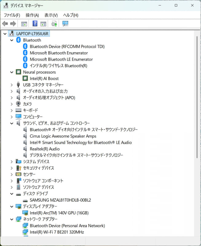Click the ネットワーク アダプター icon
This screenshot has width=201, height=246.
(18, 219)
